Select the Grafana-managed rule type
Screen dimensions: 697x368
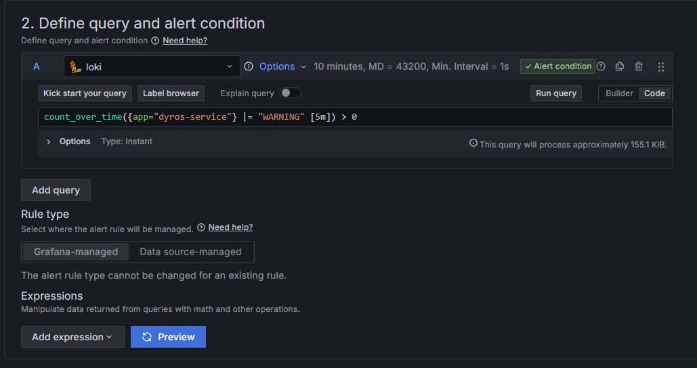tap(76, 252)
